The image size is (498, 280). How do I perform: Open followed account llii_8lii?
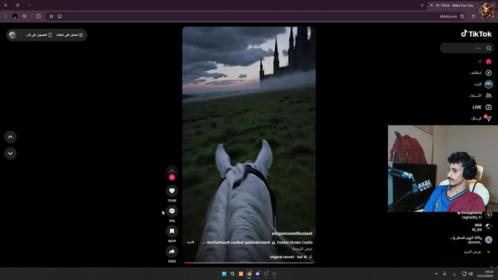[x=481, y=227]
